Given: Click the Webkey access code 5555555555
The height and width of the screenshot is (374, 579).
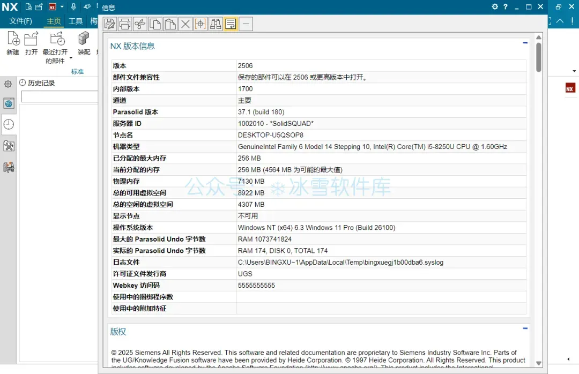Looking at the screenshot, I should tap(256, 286).
